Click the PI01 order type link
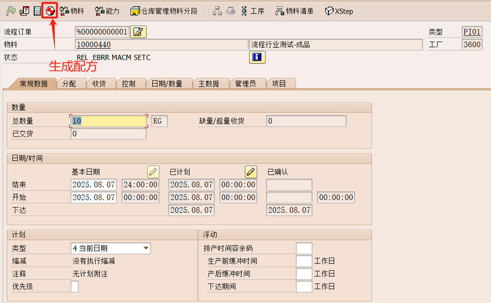491x303 pixels. 472,32
